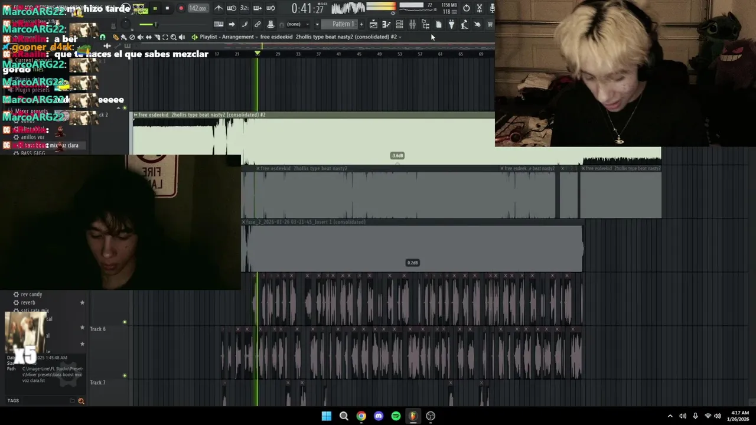The height and width of the screenshot is (425, 756).
Task: Toggle the 3-2-1 countdown before recording
Action: [x=245, y=8]
